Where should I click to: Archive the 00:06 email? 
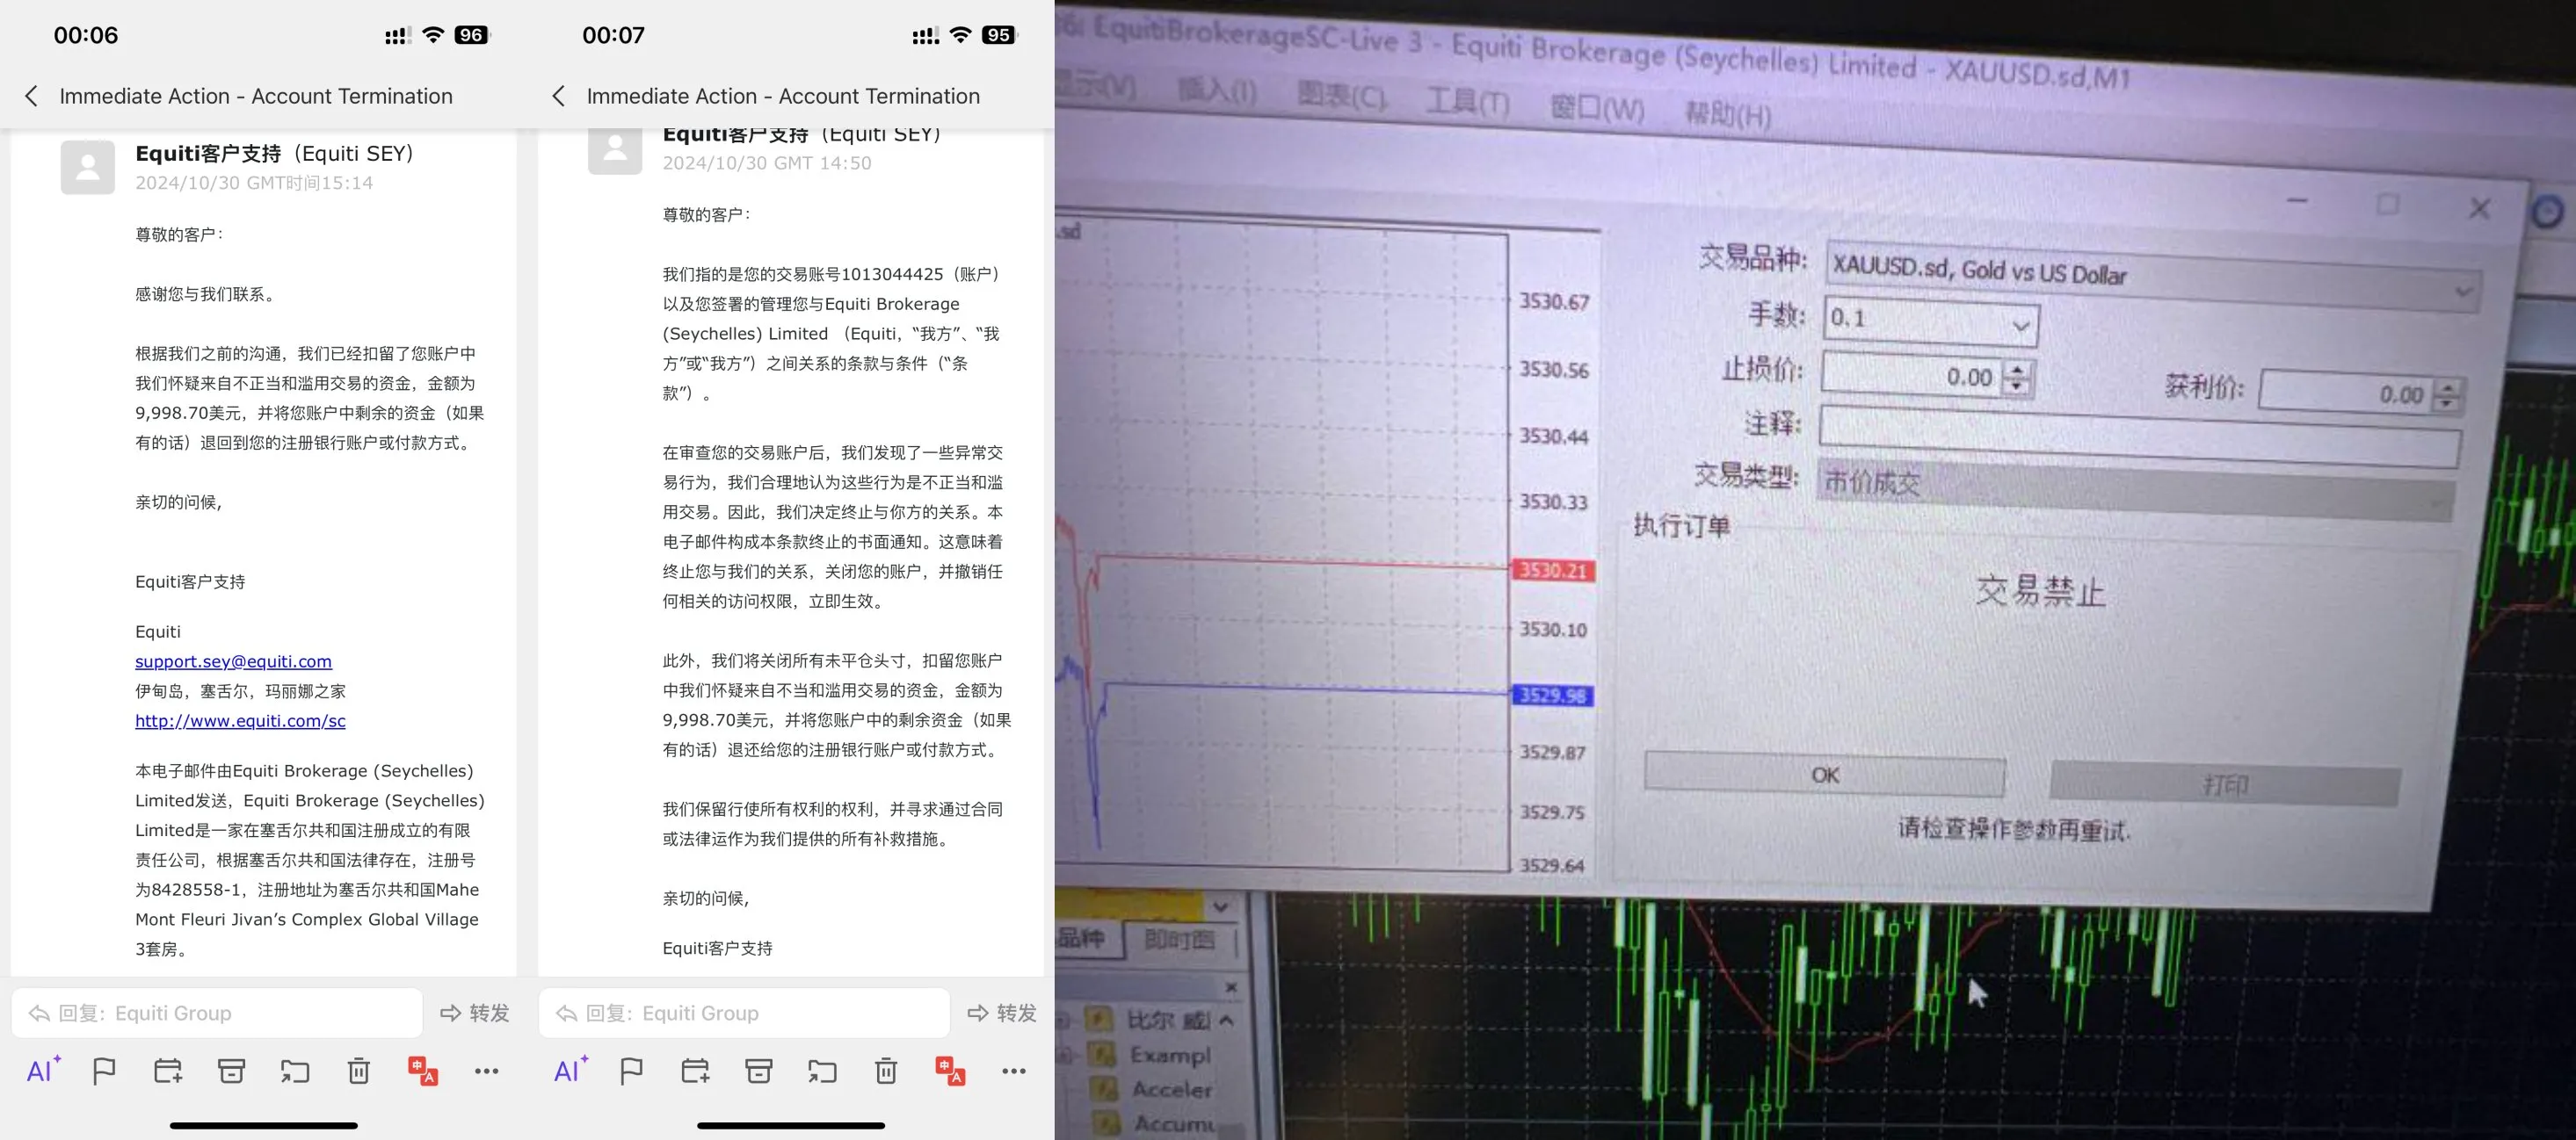tap(231, 1071)
